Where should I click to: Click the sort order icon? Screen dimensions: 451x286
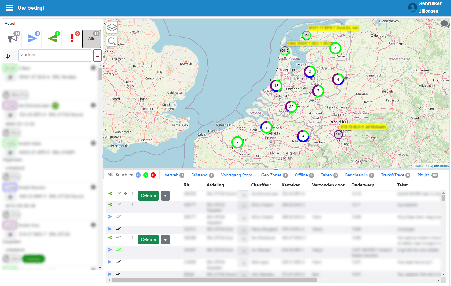(x=9, y=56)
